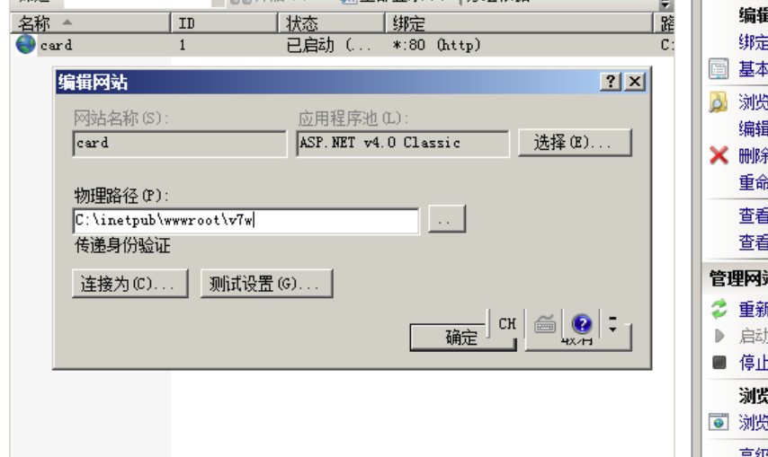Click the browse website globe icon
Image resolution: width=768 pixels, height=457 pixels.
[719, 422]
